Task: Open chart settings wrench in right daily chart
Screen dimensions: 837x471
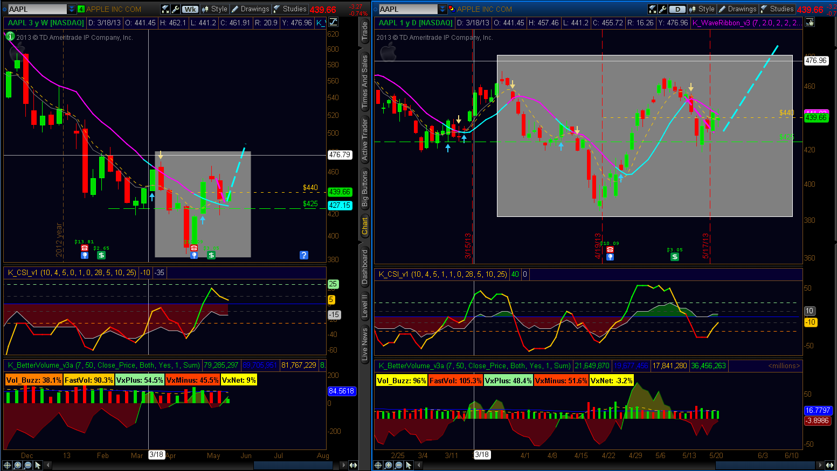Action: pos(662,9)
